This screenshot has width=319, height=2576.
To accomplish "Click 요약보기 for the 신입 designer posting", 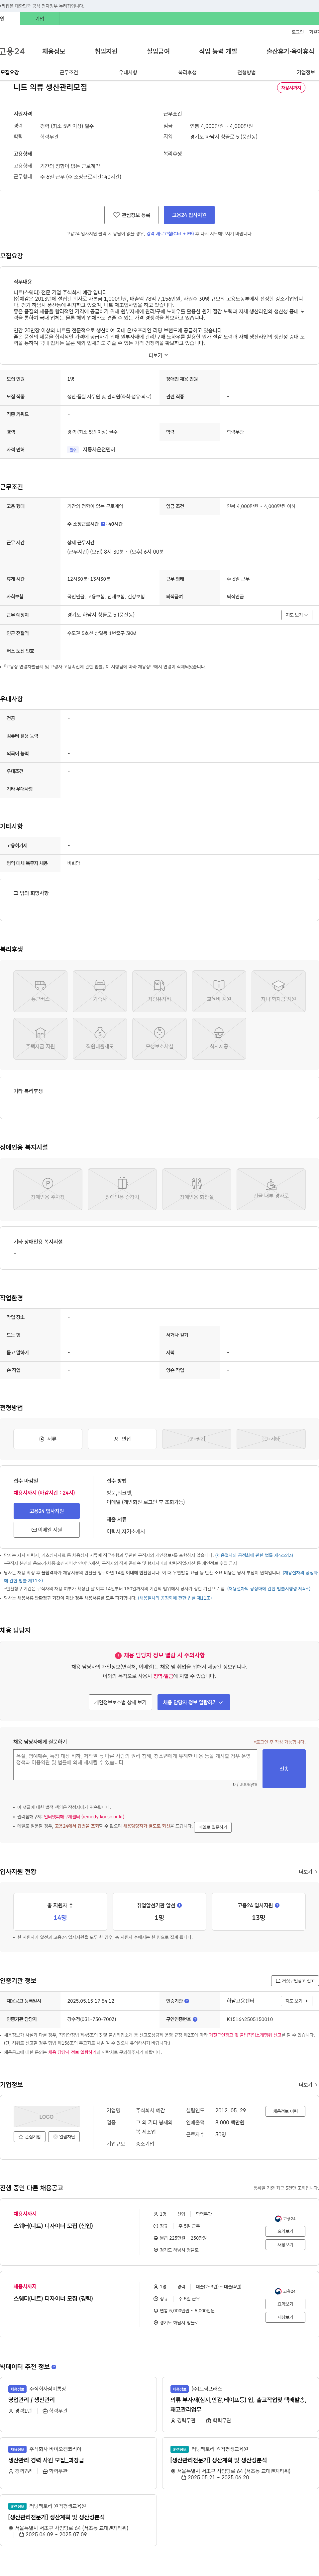I will (x=285, y=2231).
